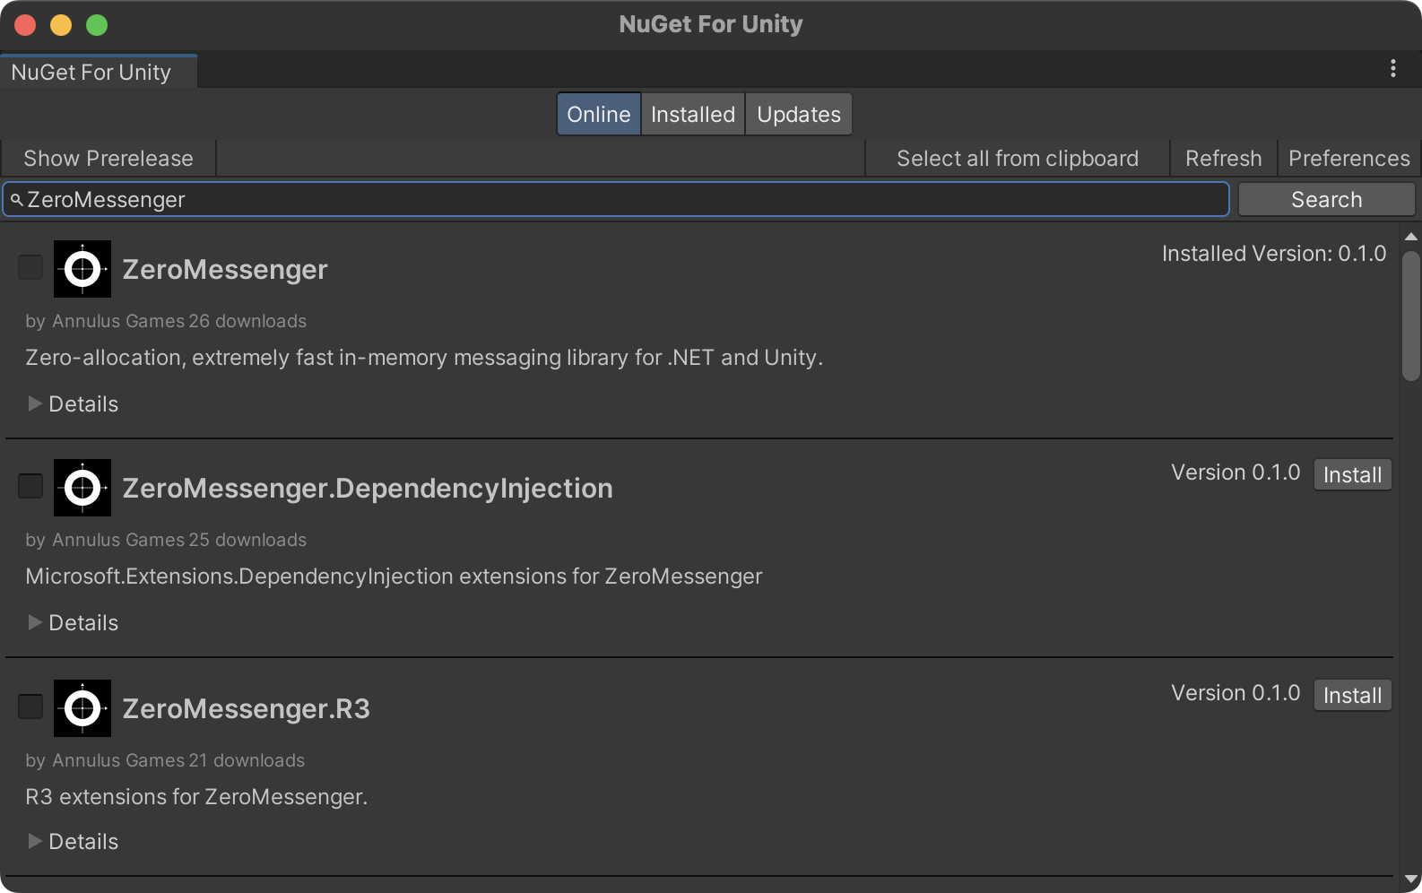Image resolution: width=1422 pixels, height=893 pixels.
Task: Select the NuGet For Unity window tab
Action: point(99,72)
